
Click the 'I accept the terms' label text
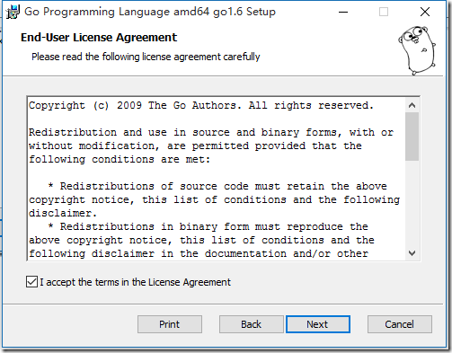coord(135,282)
